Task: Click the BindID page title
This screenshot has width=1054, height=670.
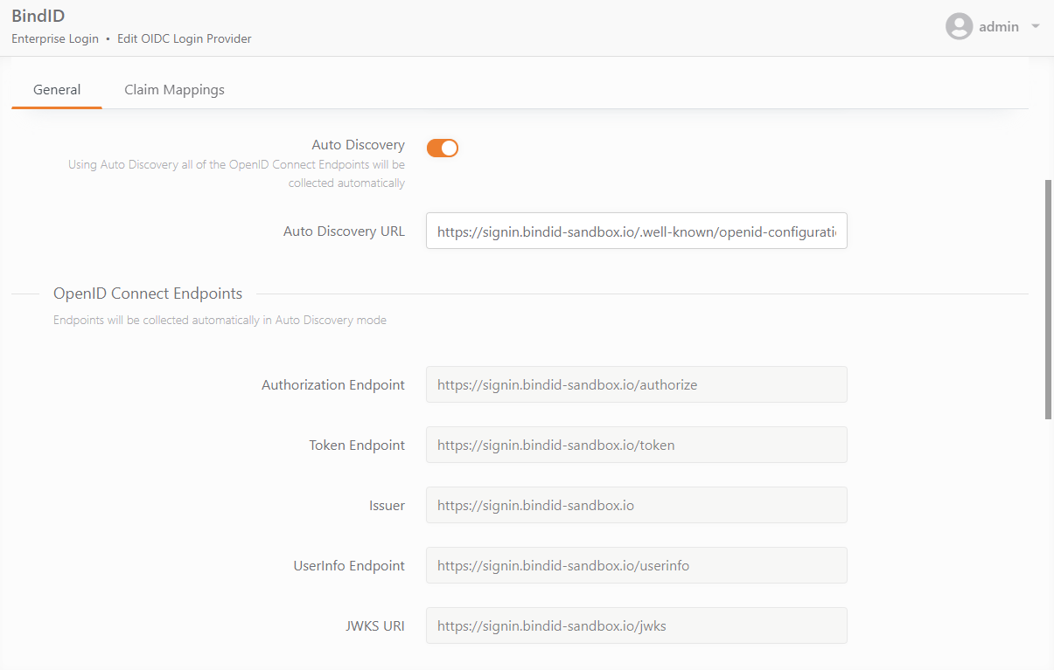Action: point(38,16)
